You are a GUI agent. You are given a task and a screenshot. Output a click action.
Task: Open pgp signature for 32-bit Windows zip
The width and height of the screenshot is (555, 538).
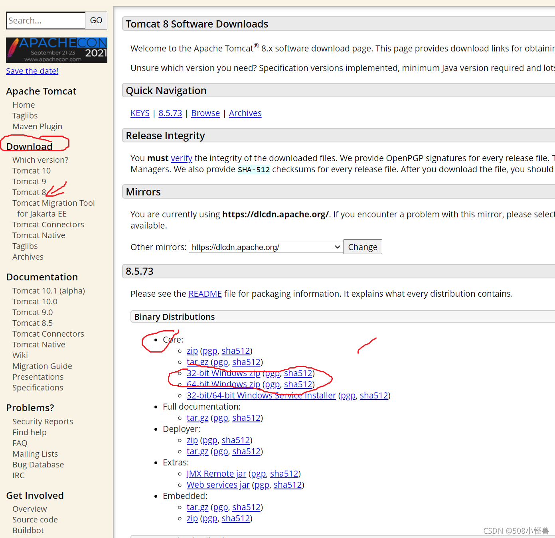click(x=272, y=373)
